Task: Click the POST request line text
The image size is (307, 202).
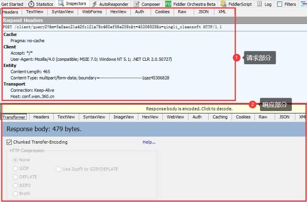Action: 112,27
